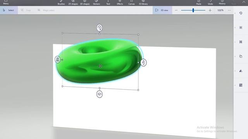Screen dimensions: 248x139
Task: Click the top-right corner resize handle
Action: 138,34
